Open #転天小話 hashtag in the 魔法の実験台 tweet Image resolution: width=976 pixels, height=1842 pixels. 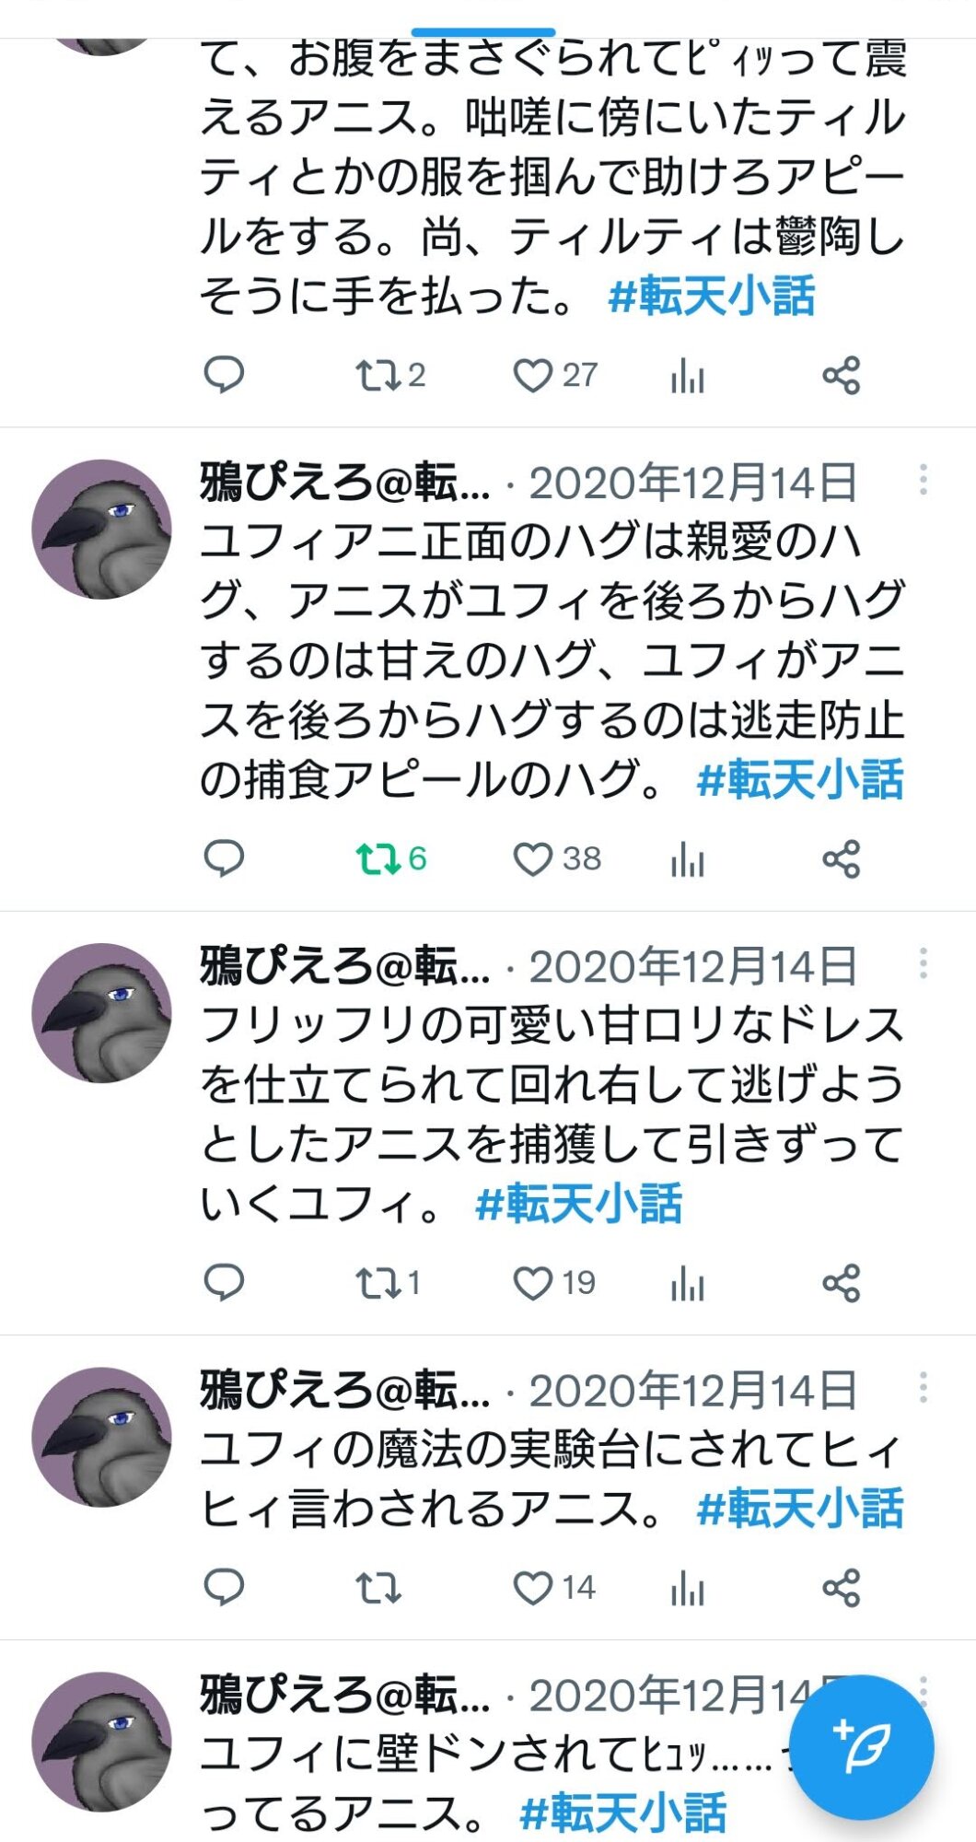point(800,1509)
